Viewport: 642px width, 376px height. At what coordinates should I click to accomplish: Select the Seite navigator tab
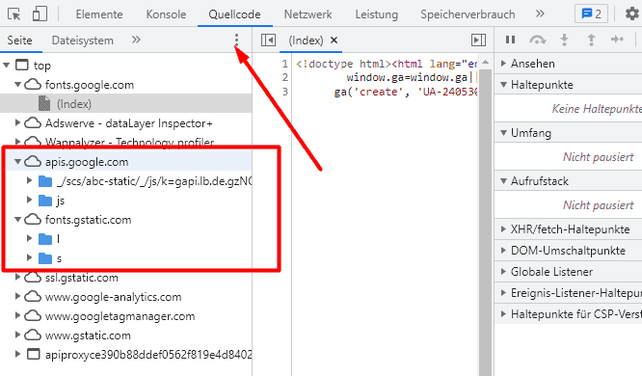click(19, 40)
